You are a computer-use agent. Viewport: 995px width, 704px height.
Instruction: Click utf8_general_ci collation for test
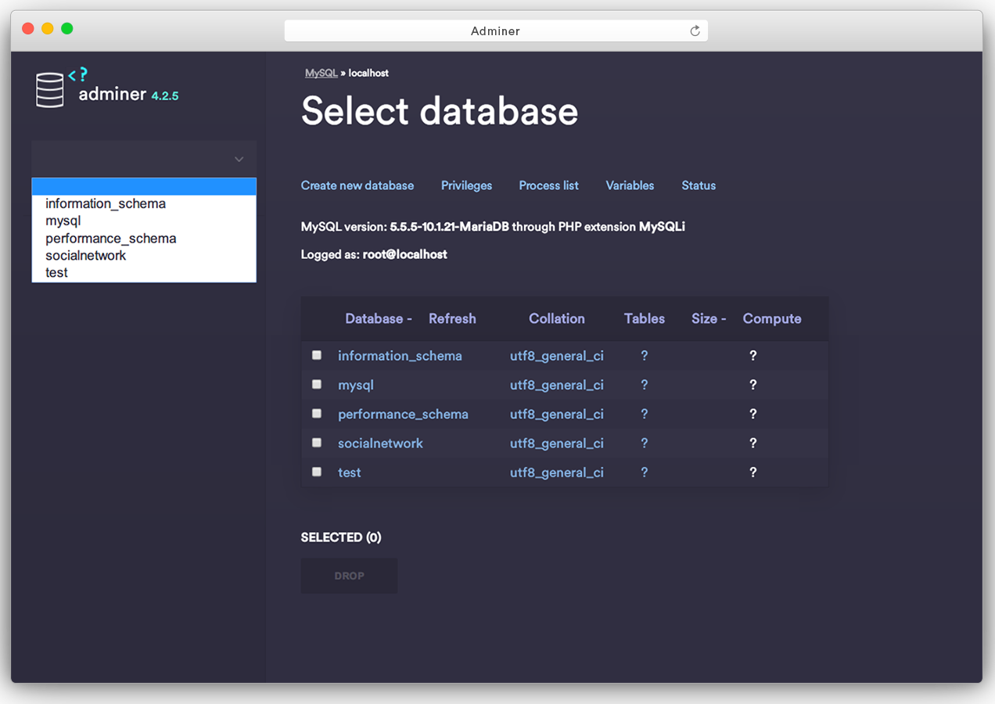[557, 472]
